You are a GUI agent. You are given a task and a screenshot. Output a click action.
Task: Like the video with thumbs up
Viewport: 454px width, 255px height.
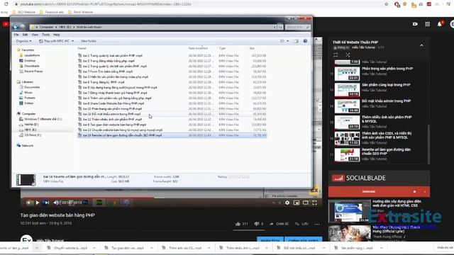[x=238, y=224]
